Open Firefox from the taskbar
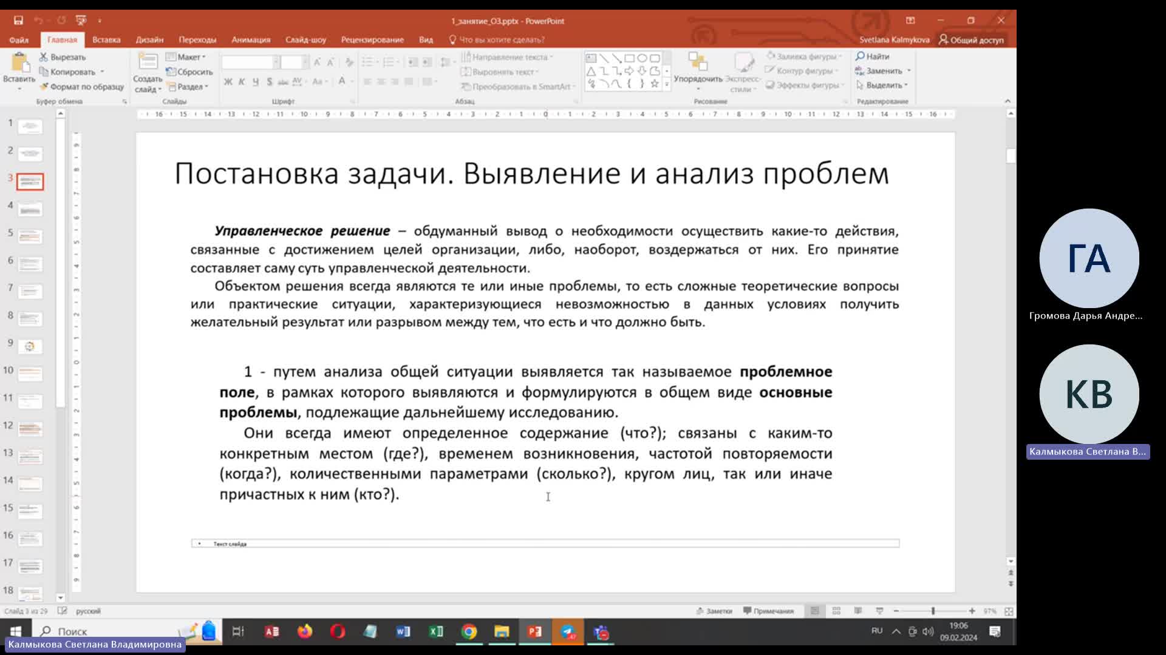1166x655 pixels. [x=305, y=631]
